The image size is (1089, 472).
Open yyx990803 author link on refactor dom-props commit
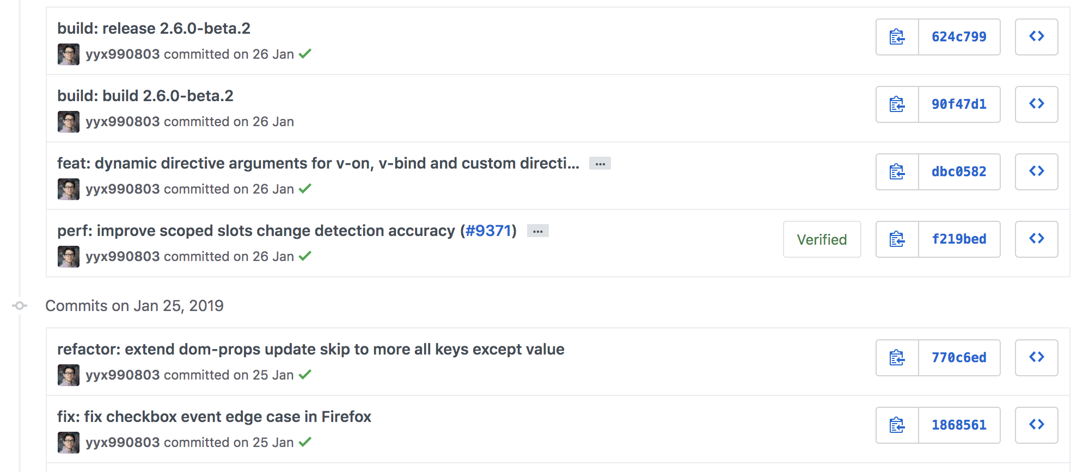click(123, 375)
